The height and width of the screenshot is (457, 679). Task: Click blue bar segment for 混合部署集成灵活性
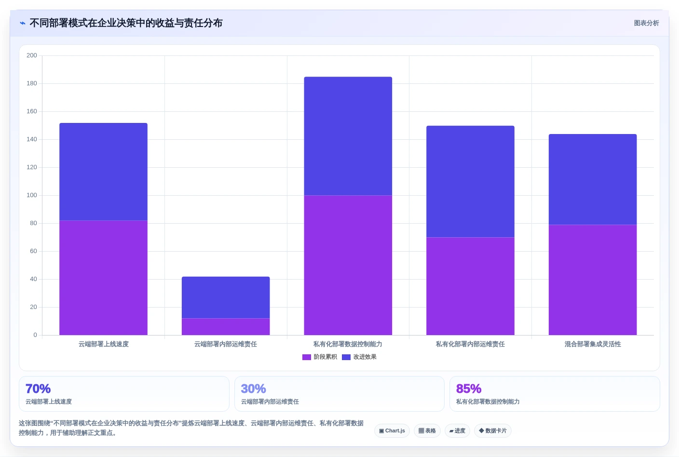tap(593, 179)
